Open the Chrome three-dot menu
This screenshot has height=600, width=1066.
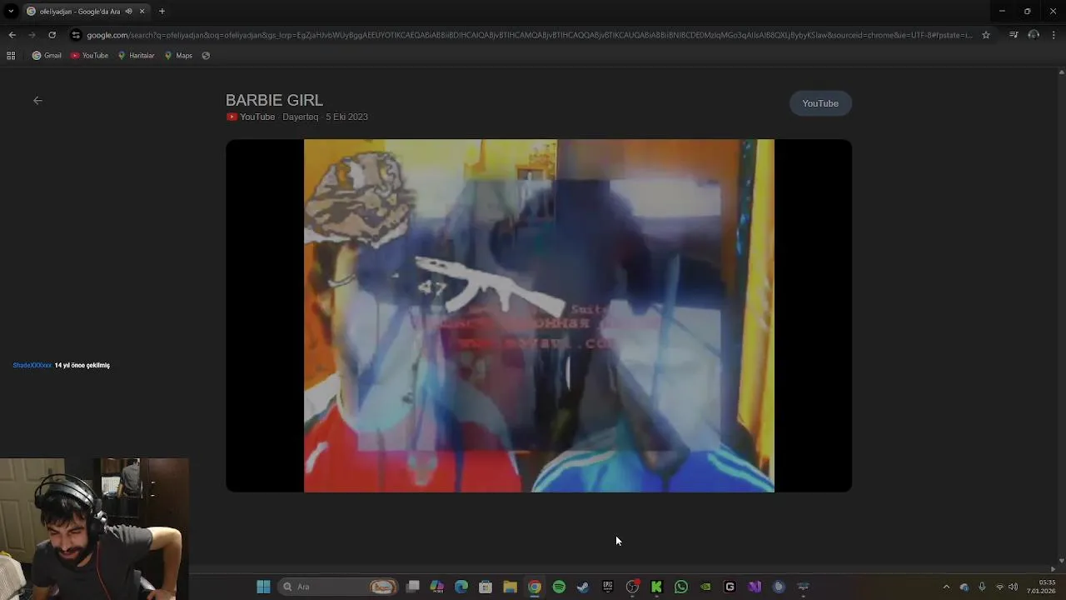click(x=1054, y=35)
